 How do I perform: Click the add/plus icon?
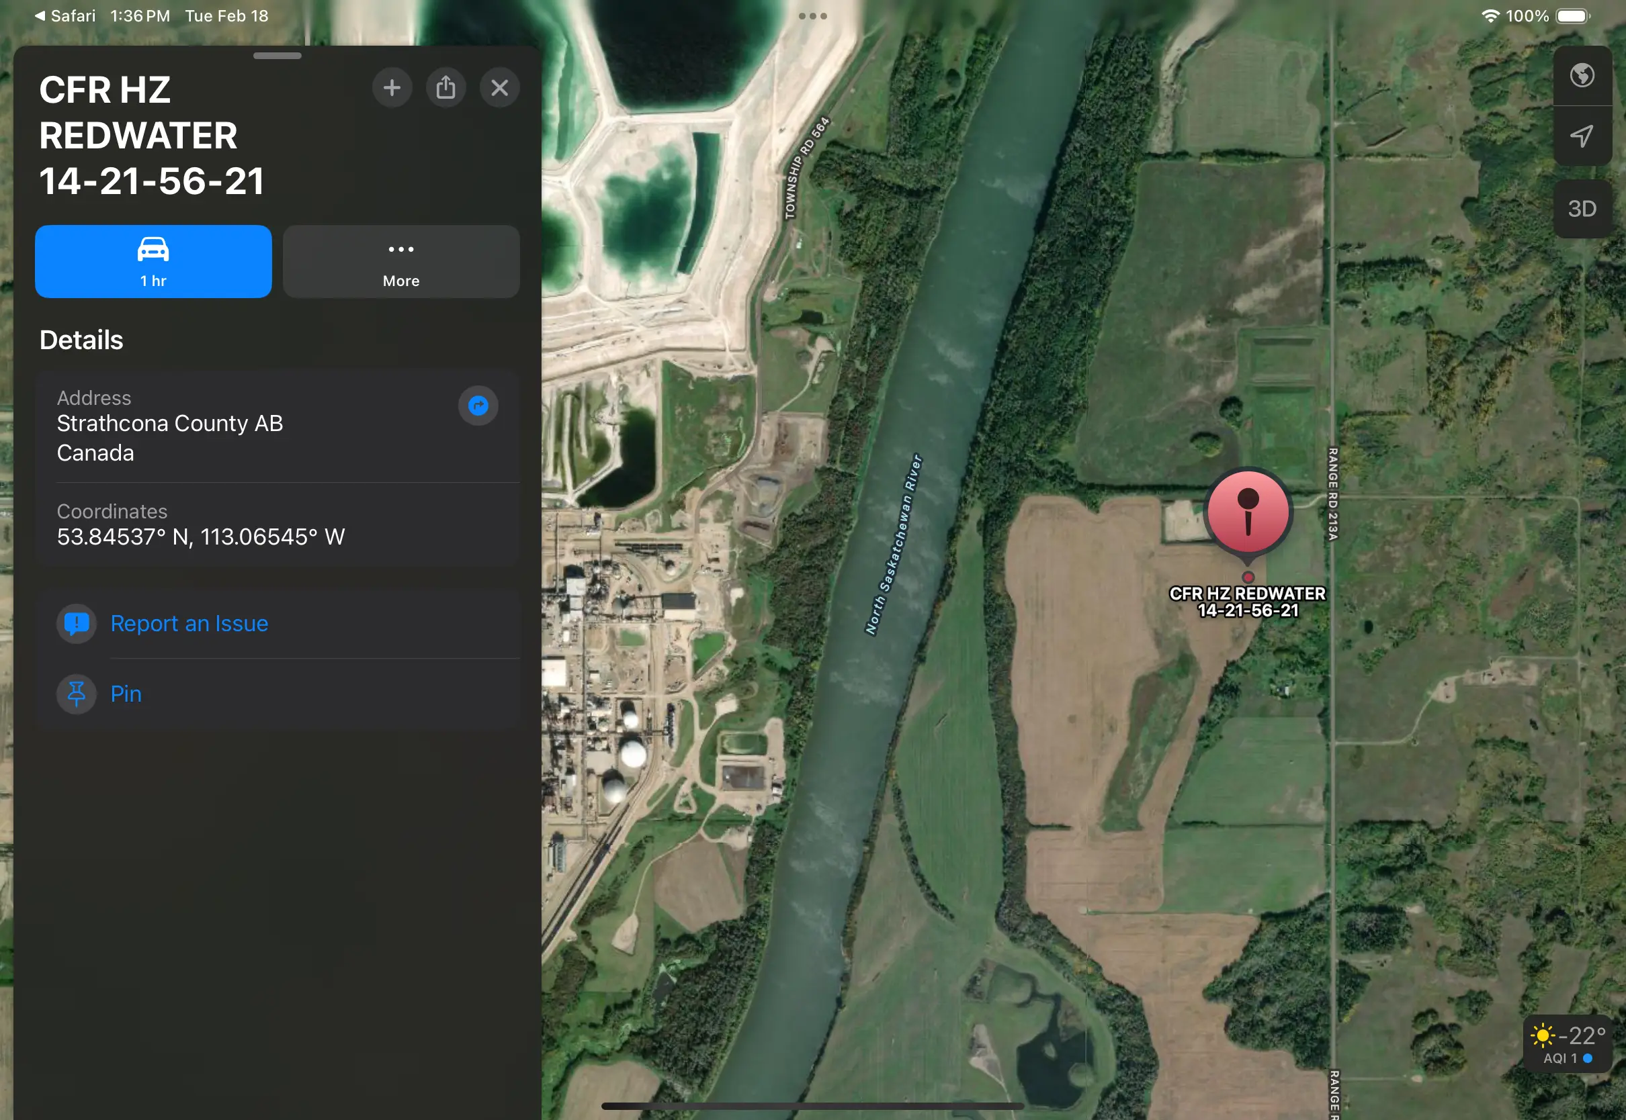pos(392,87)
